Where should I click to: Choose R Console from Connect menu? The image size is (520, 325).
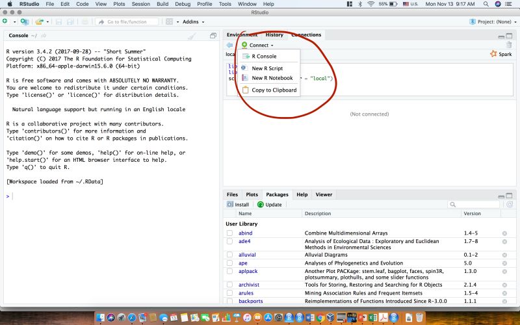[x=269, y=57]
